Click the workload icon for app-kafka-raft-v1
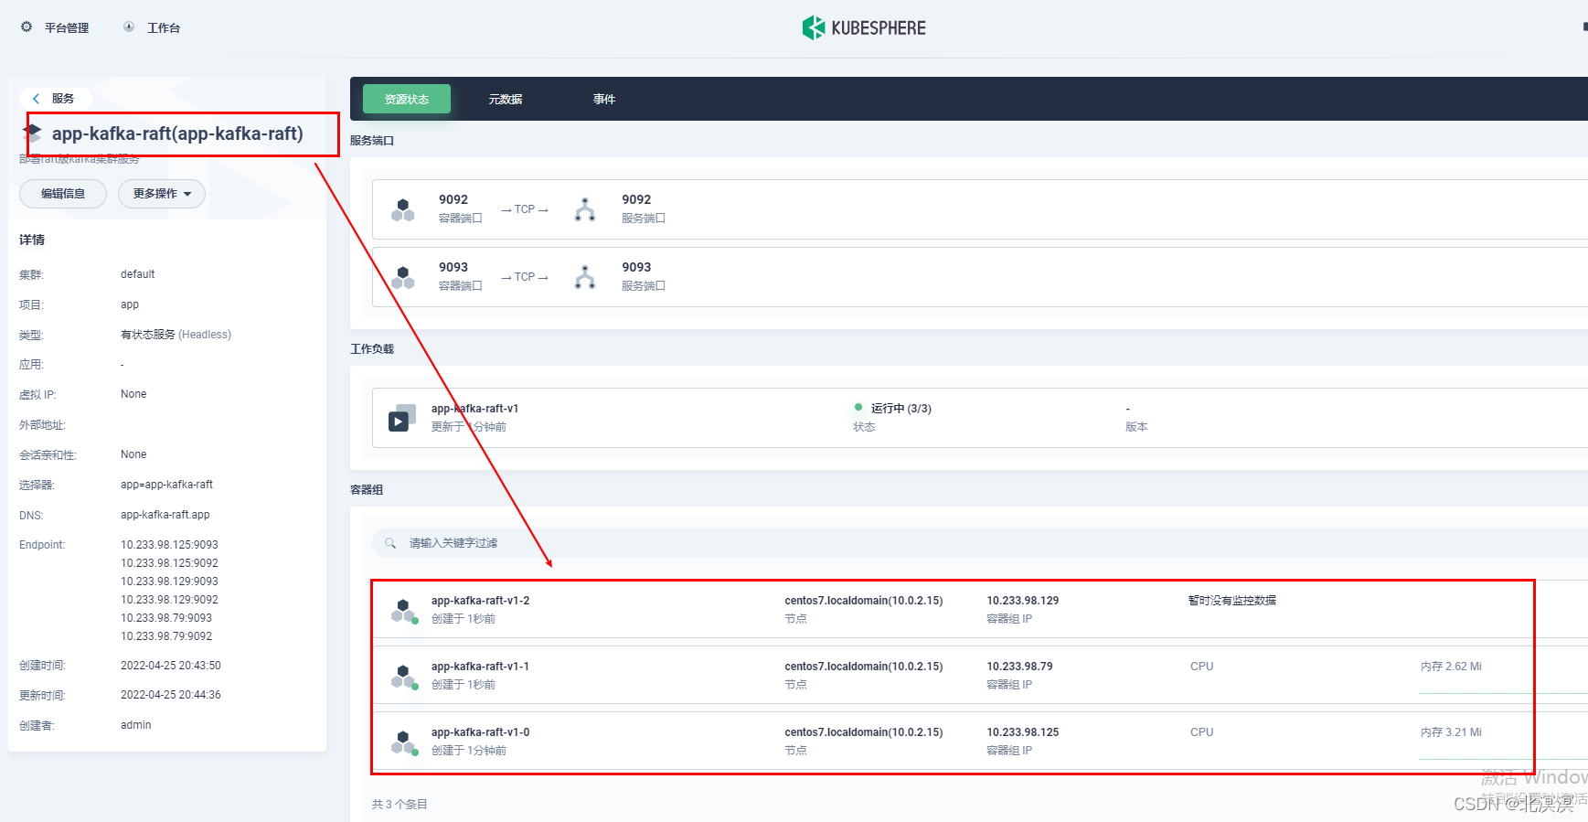 pyautogui.click(x=402, y=417)
